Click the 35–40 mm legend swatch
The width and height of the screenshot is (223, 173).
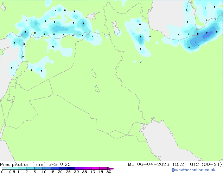click(x=87, y=168)
